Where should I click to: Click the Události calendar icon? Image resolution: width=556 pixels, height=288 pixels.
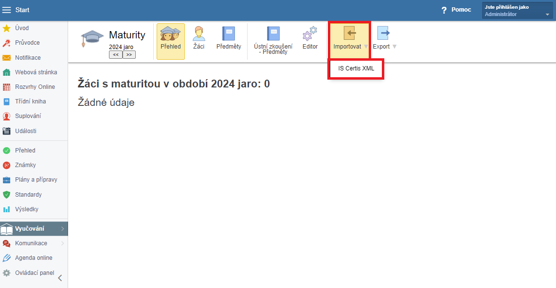[x=6, y=131]
